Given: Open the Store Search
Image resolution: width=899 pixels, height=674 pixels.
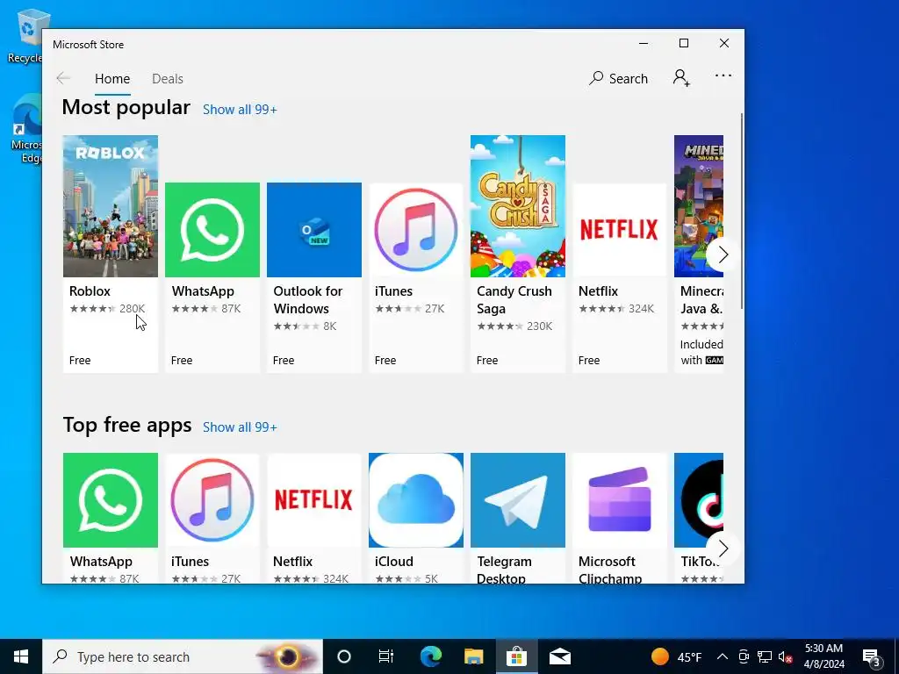Looking at the screenshot, I should pos(618,78).
